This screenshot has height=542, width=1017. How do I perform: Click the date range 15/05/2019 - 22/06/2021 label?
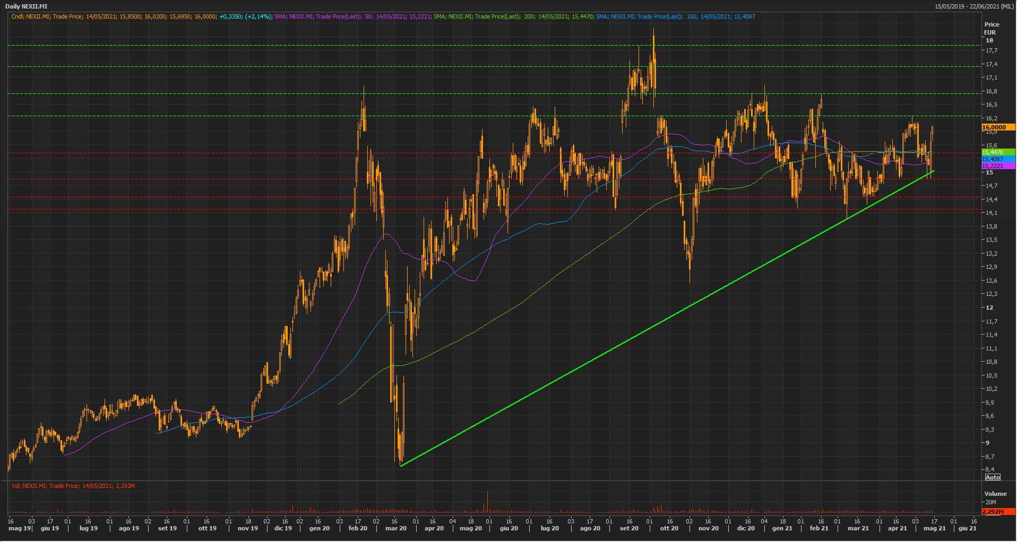(x=974, y=6)
